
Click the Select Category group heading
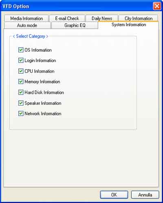[x=31, y=36]
